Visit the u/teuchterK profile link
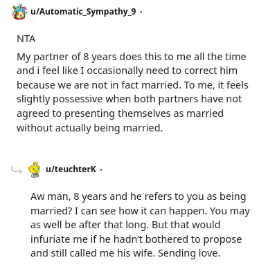277x278 pixels. click(x=71, y=169)
